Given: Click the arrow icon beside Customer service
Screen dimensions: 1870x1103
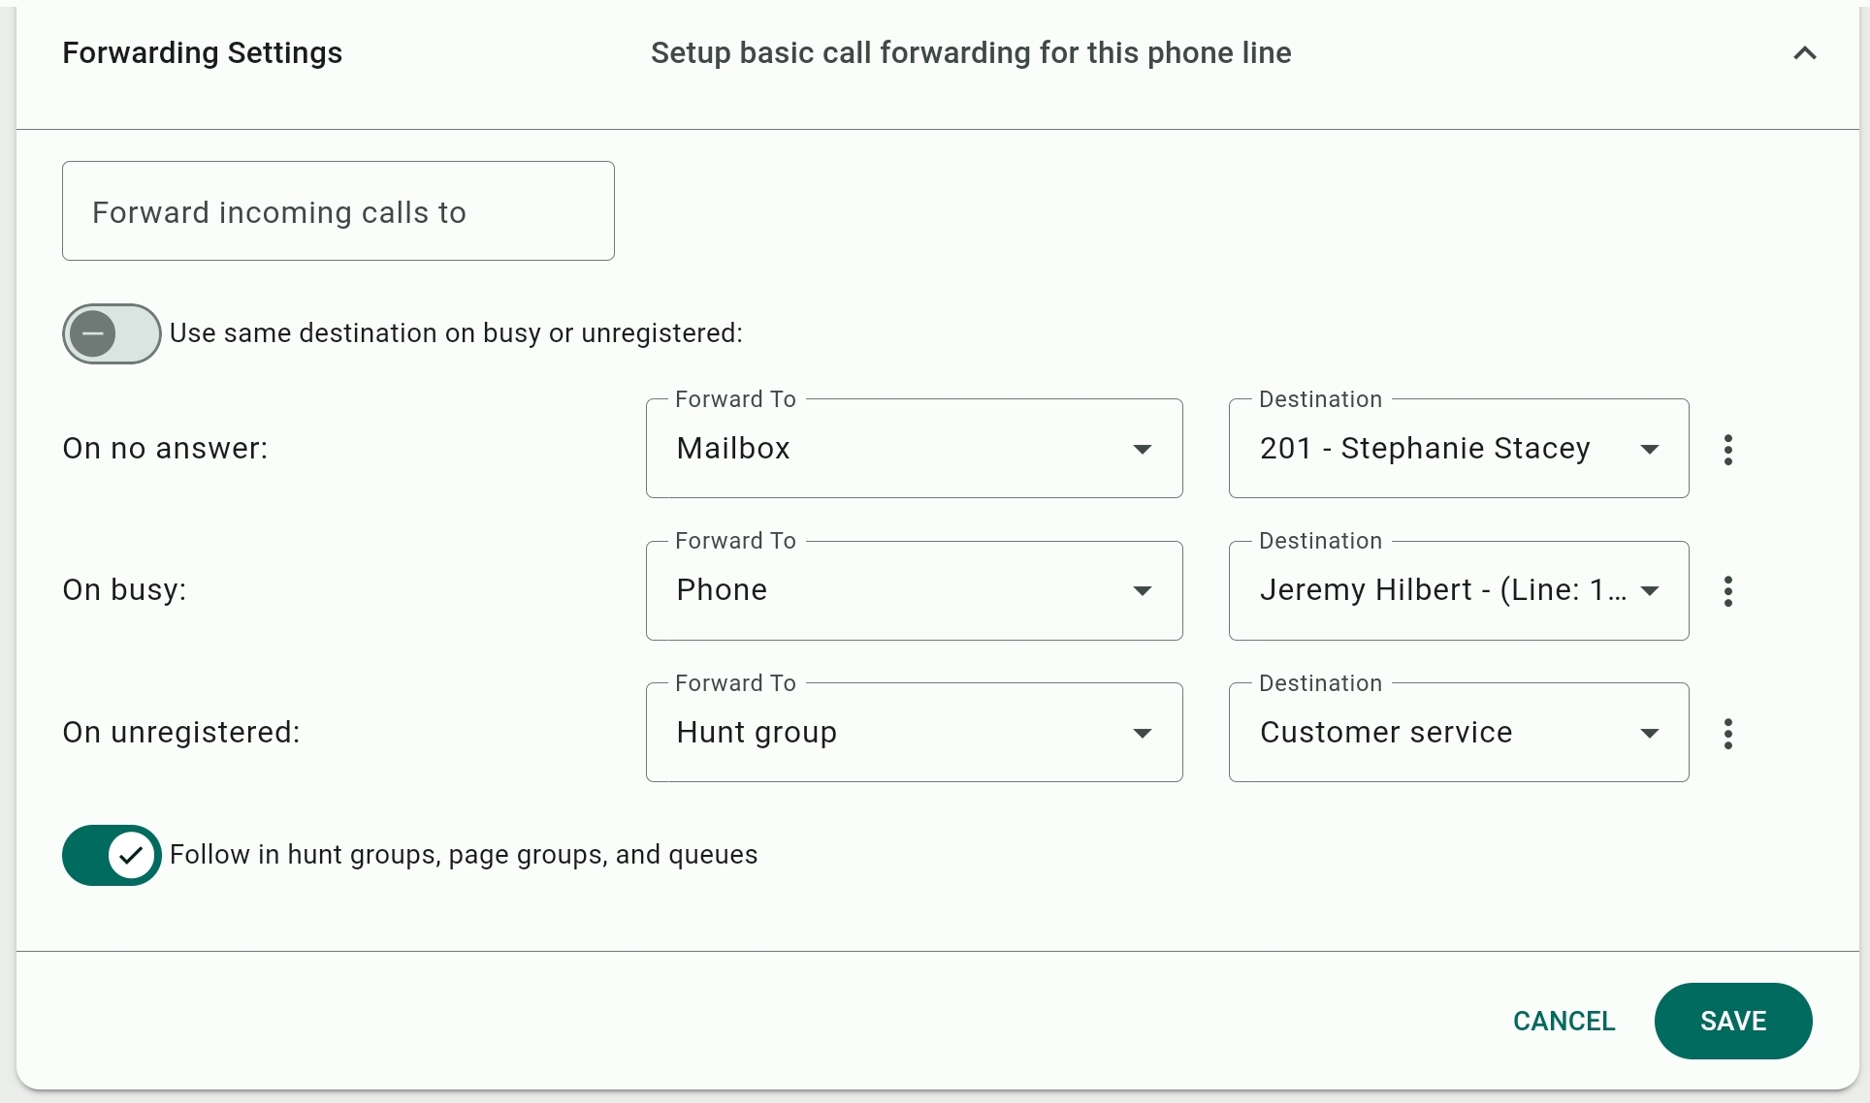Looking at the screenshot, I should (1649, 734).
